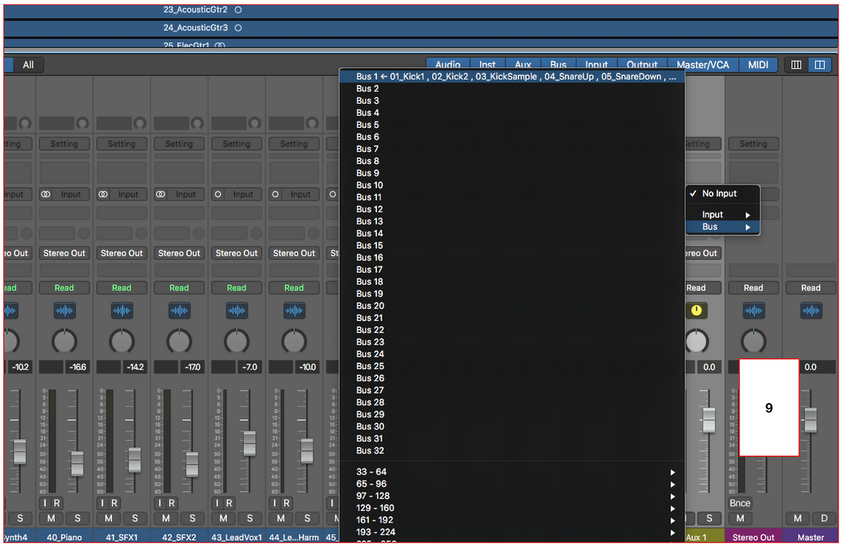844x548 pixels.
Task: Choose Bus 32 in the menu
Action: pos(512,450)
